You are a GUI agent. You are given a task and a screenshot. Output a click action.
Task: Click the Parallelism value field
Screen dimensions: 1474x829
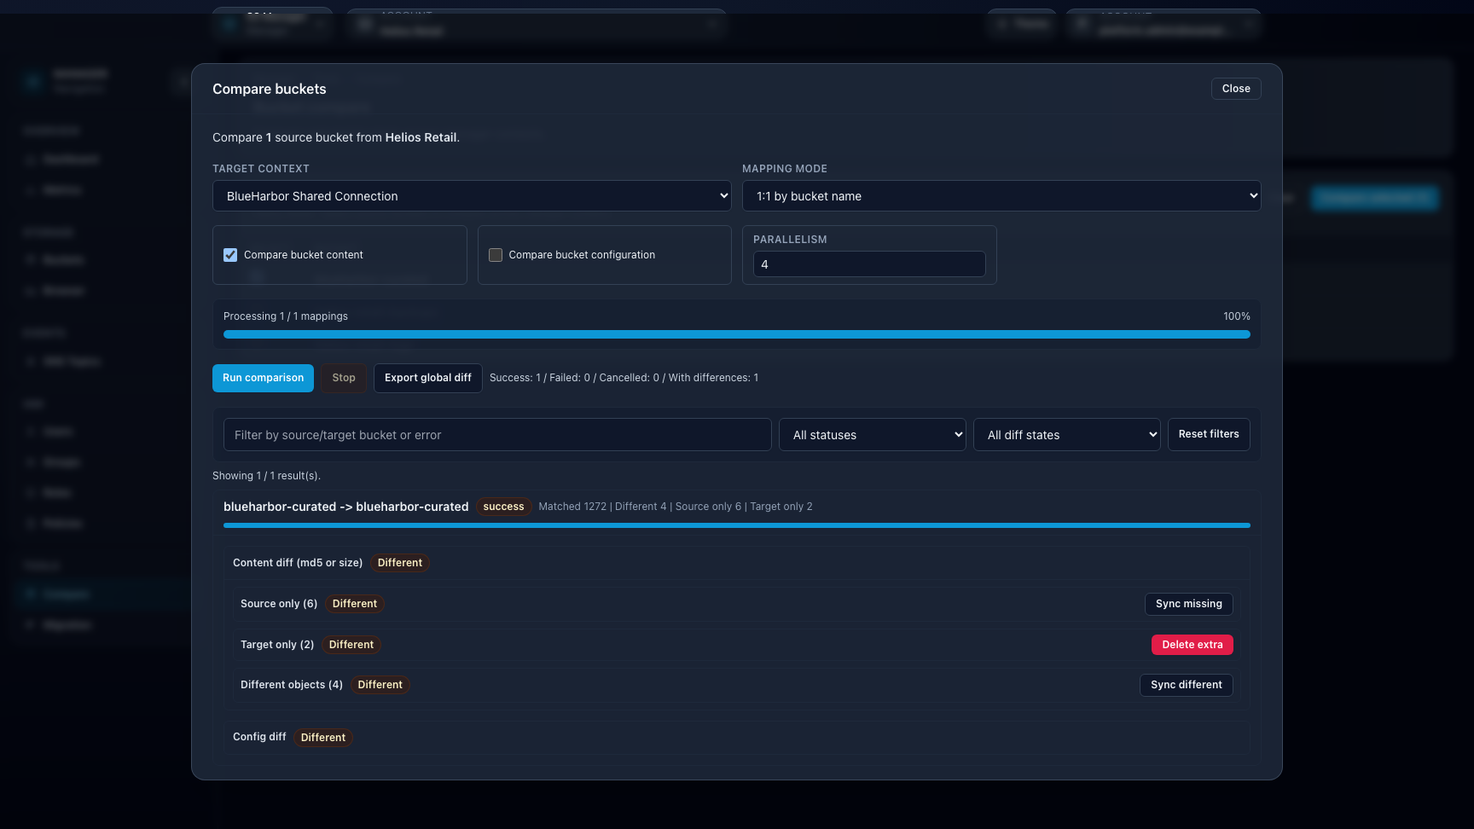868,264
